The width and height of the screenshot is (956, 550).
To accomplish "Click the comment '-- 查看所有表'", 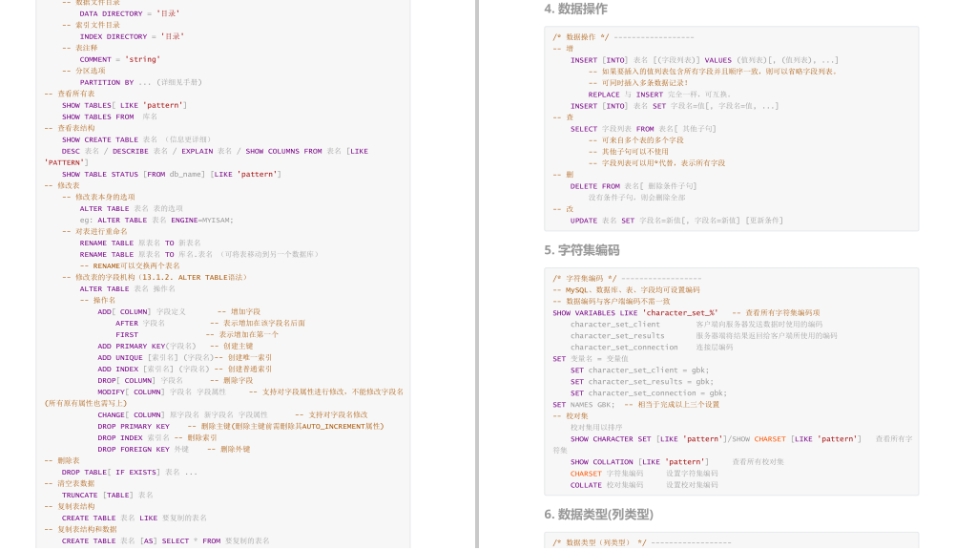I will tap(70, 94).
